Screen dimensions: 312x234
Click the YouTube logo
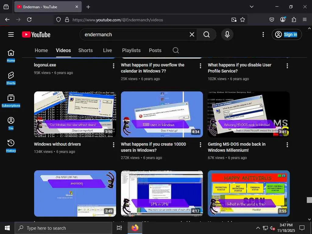point(36,34)
